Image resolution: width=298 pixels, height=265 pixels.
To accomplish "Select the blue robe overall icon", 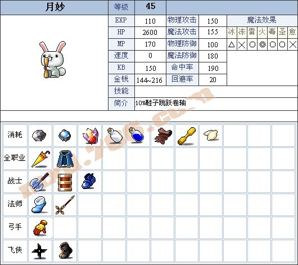I will pyautogui.click(x=65, y=159).
